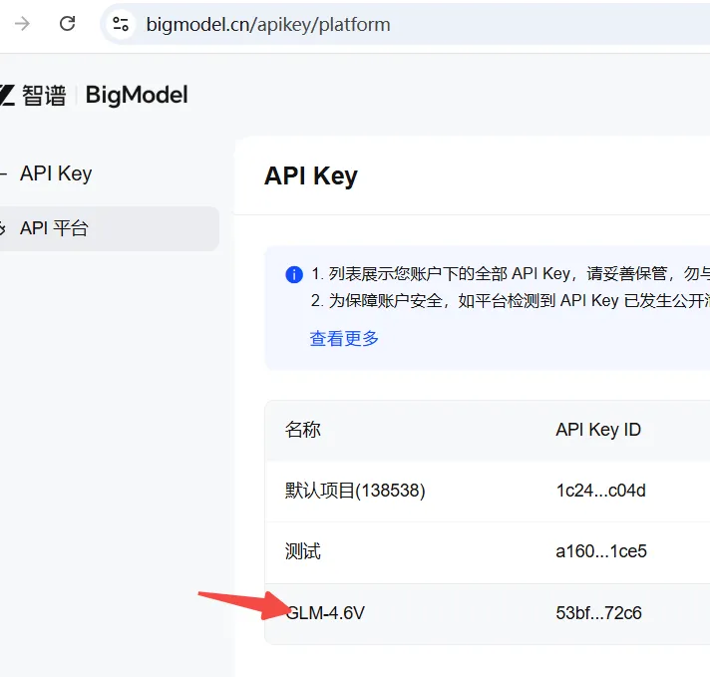Image resolution: width=710 pixels, height=677 pixels.
Task: Select API Key in the sidebar
Action: click(56, 173)
